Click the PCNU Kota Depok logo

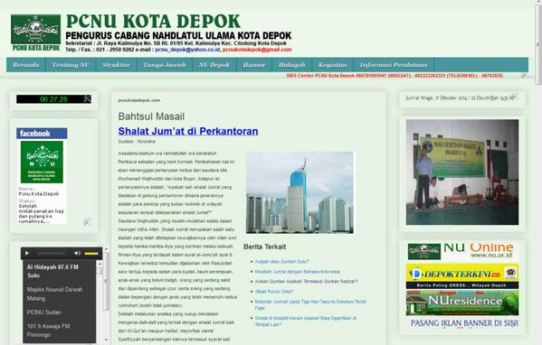pos(35,33)
